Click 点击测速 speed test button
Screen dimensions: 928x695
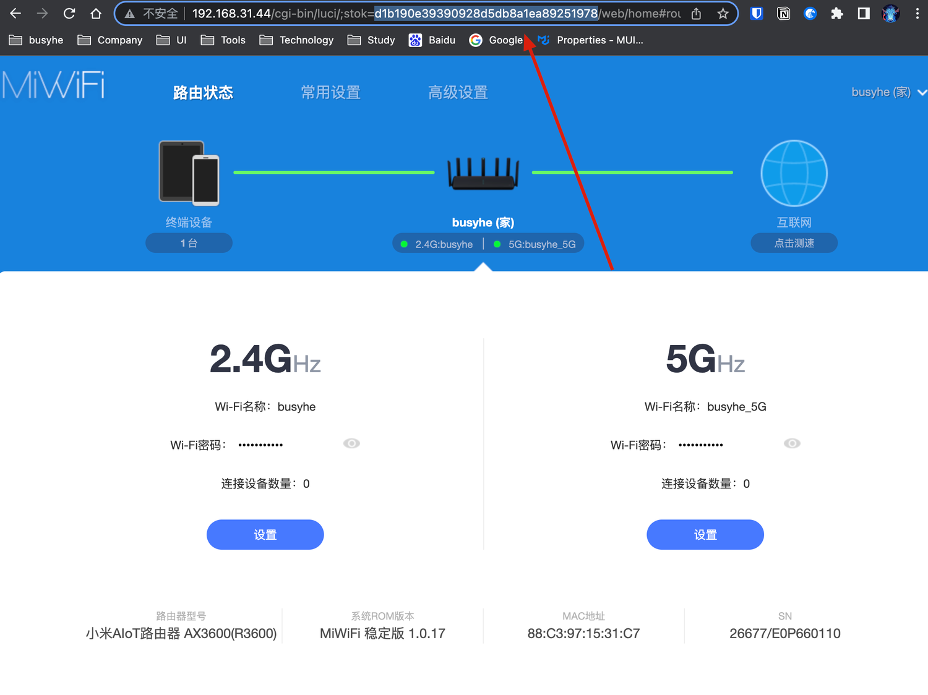click(x=794, y=243)
